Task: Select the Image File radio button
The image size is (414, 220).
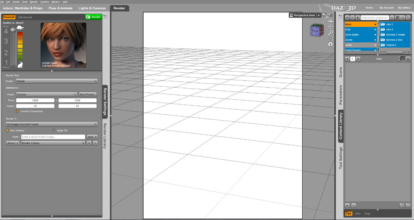Action: pos(54,130)
